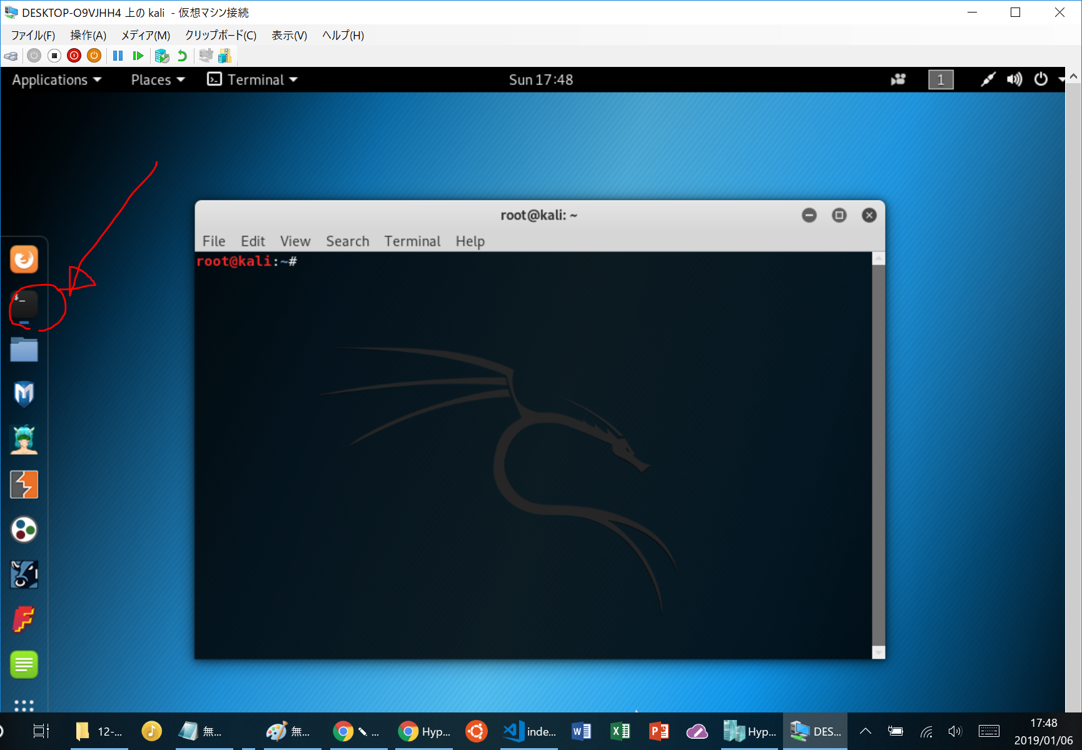Open the green notes app in dock

pyautogui.click(x=24, y=664)
